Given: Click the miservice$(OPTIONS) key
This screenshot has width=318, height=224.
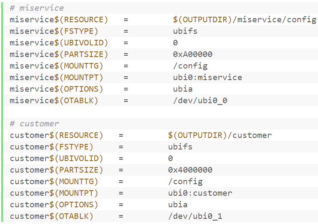Looking at the screenshot, I should pos(57,89).
